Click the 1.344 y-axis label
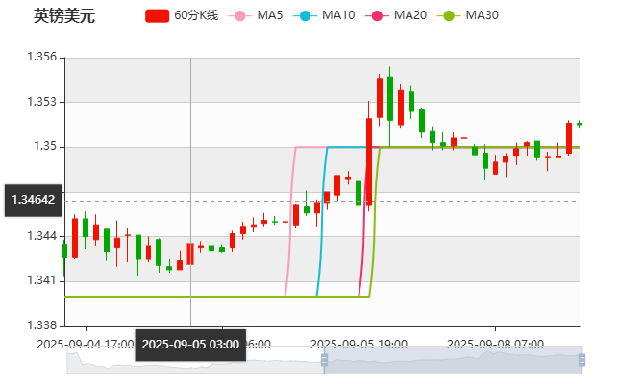The image size is (644, 384). (x=42, y=236)
